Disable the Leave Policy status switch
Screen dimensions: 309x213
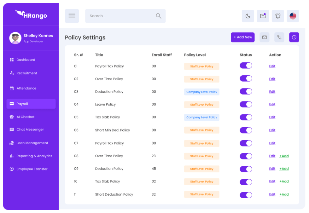coord(246,104)
